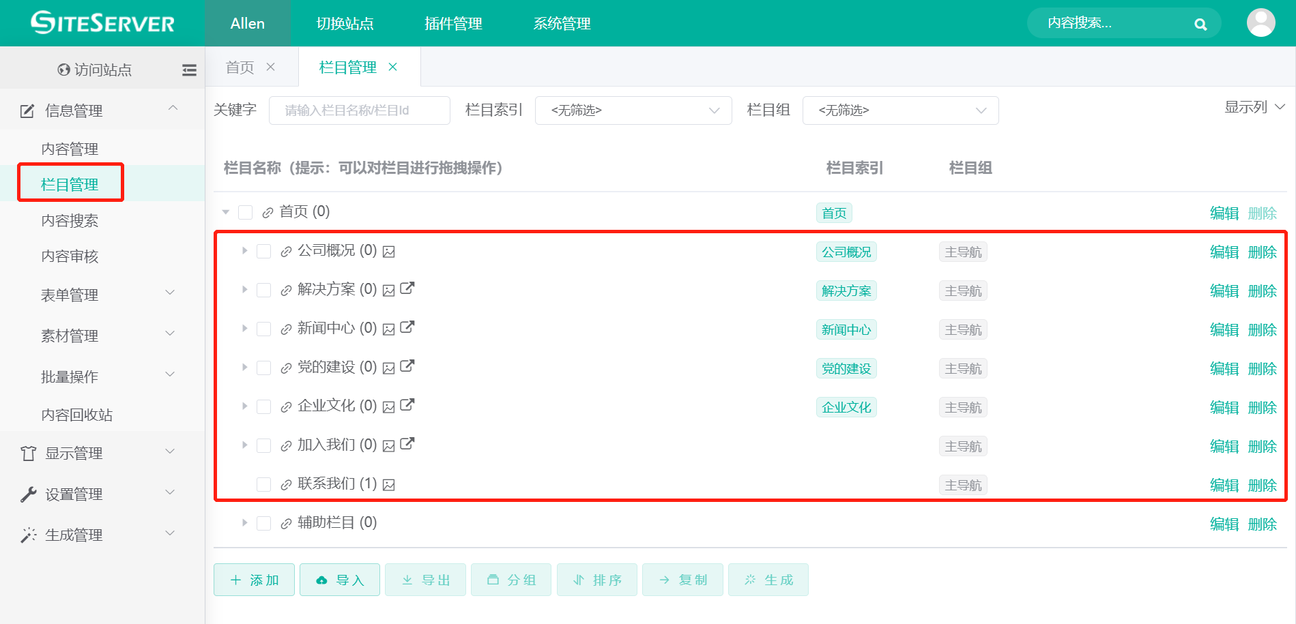Click the content search magnifier icon
Image resolution: width=1296 pixels, height=624 pixels.
click(1200, 23)
